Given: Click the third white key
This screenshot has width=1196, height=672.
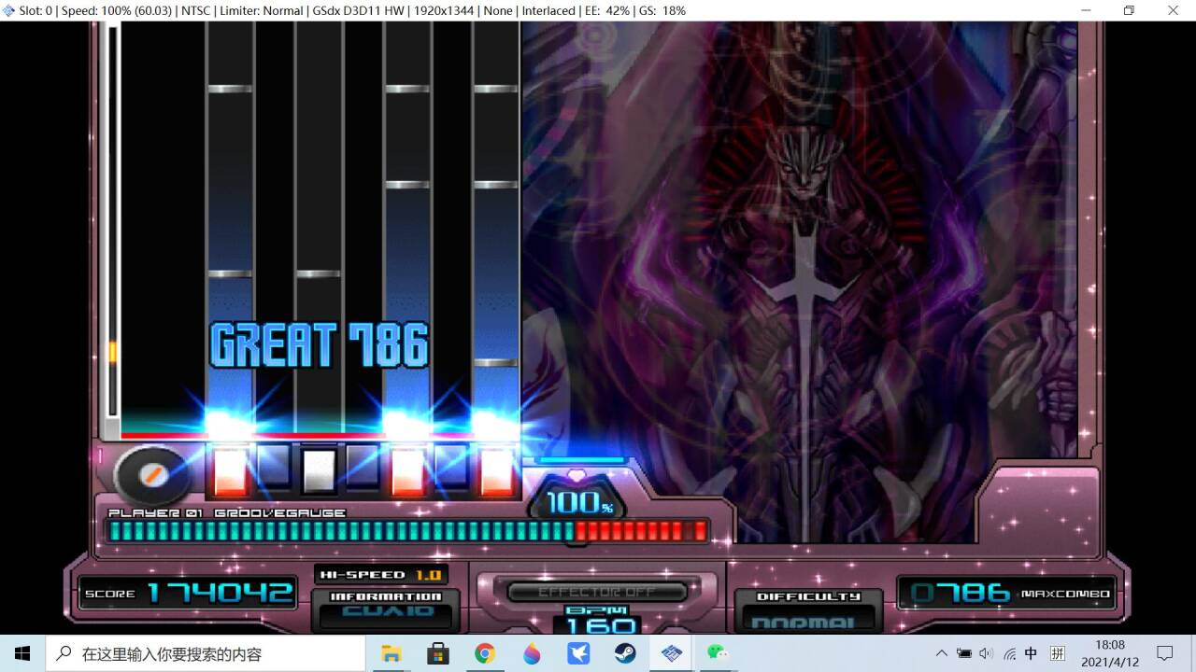Looking at the screenshot, I should pyautogui.click(x=407, y=471).
